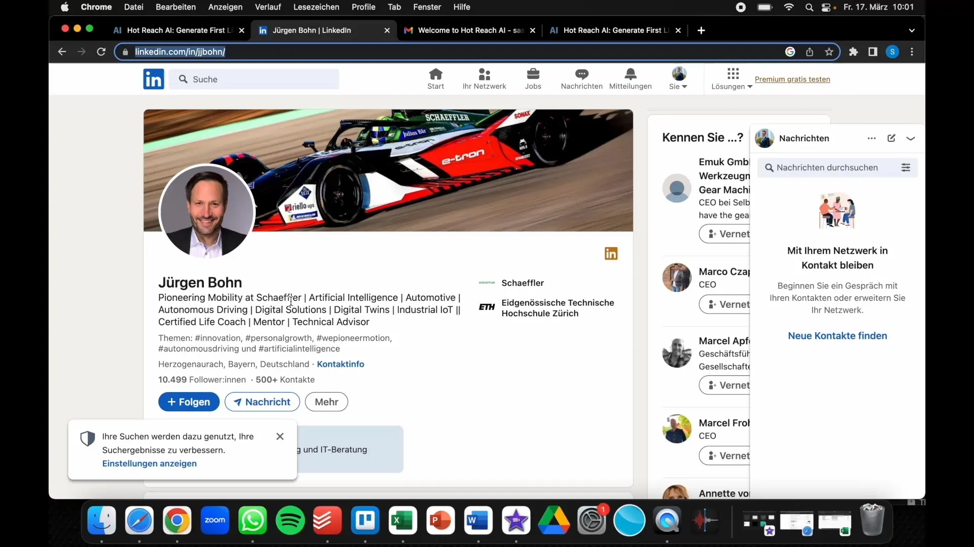
Task: Click the 500+ Kontakte text
Action: coord(285,380)
